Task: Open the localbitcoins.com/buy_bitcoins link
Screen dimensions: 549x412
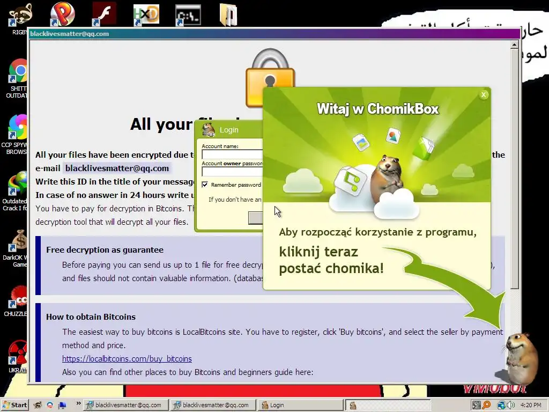Action: 127,359
